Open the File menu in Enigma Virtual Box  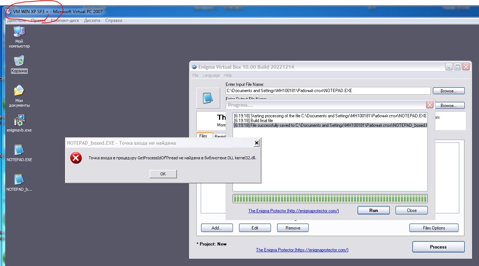(195, 75)
